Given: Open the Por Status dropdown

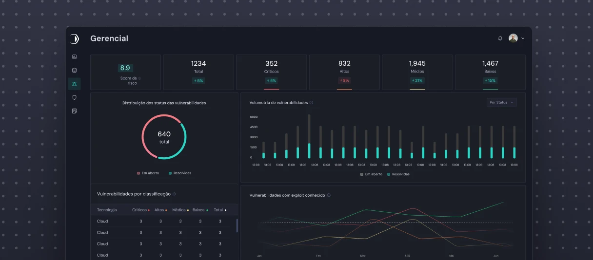Looking at the screenshot, I should [501, 103].
